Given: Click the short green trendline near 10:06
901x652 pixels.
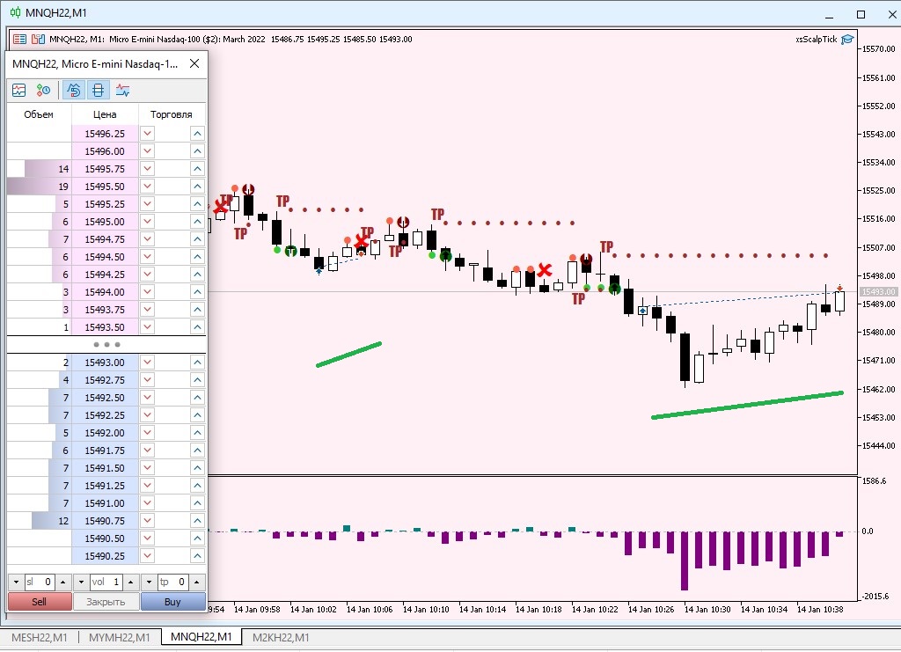Looking at the screenshot, I should 348,355.
